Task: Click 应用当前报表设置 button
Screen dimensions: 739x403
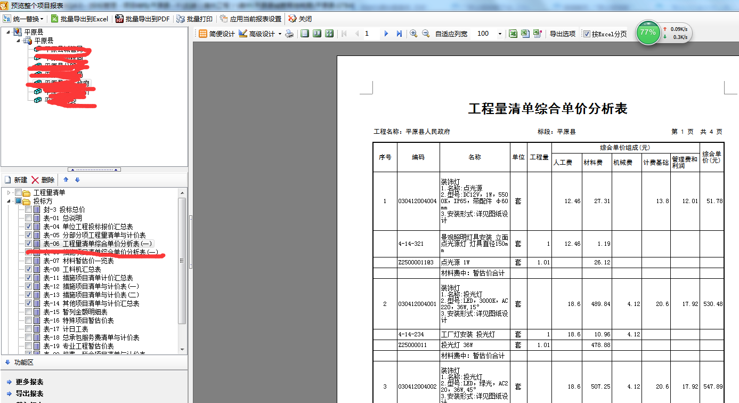Action: 250,19
